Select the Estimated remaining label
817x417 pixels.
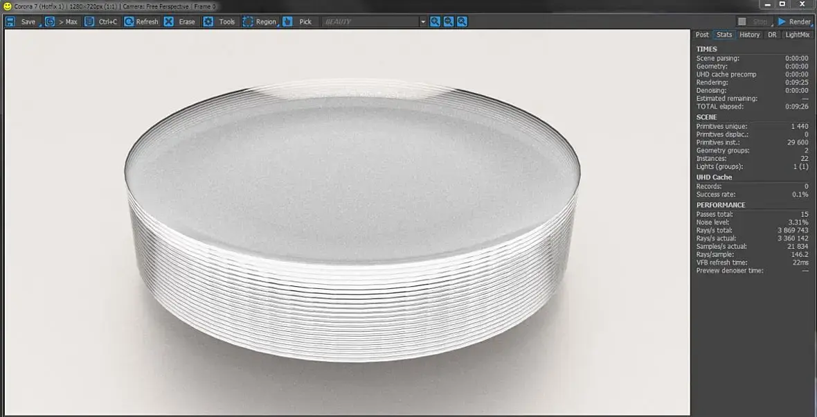coord(727,98)
